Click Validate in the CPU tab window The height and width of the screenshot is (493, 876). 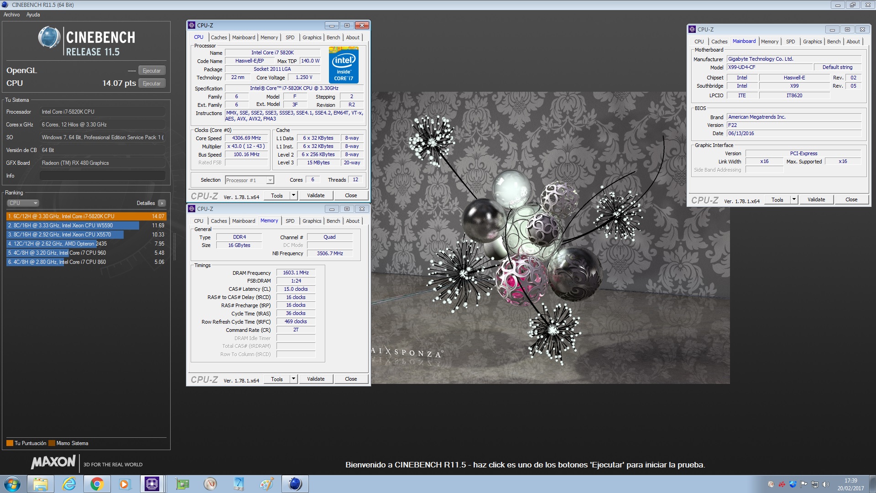tap(316, 195)
